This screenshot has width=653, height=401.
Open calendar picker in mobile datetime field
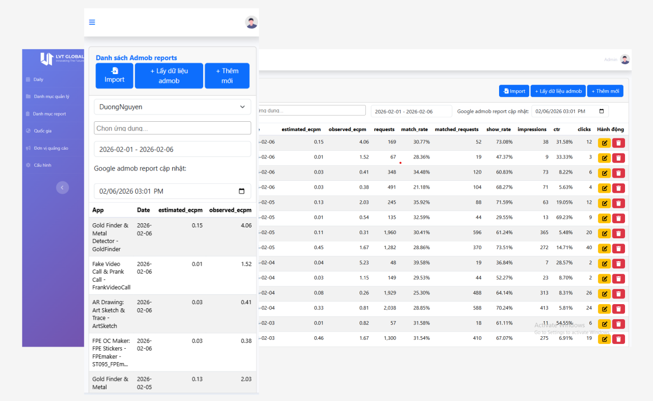click(x=242, y=191)
